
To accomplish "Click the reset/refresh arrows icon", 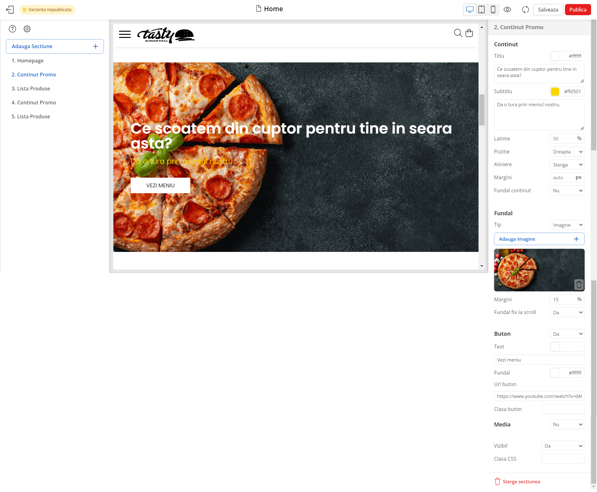I will (x=525, y=9).
